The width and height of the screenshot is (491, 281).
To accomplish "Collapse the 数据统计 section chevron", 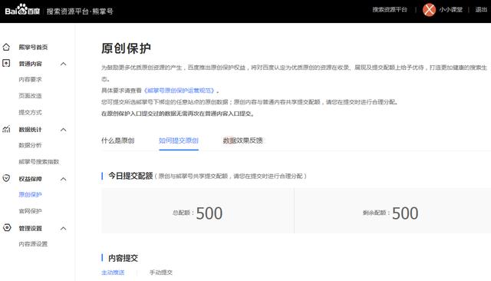I will 63,130.
